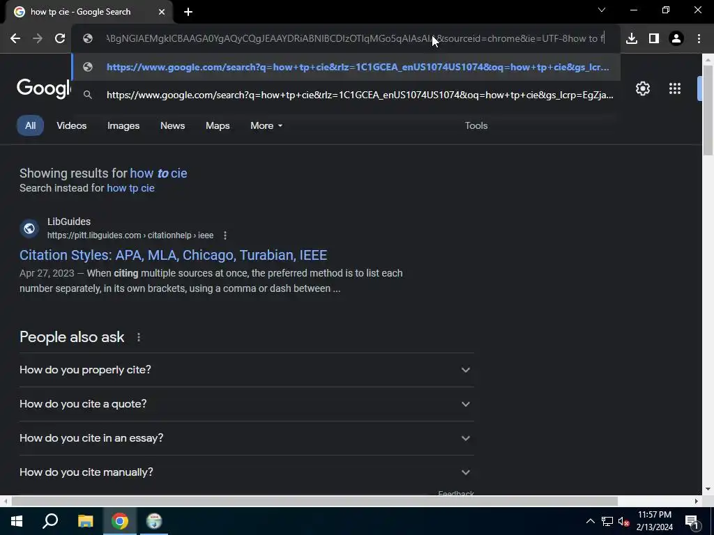Open the notification center icon
Screen dimensions: 714x535
[692, 522]
